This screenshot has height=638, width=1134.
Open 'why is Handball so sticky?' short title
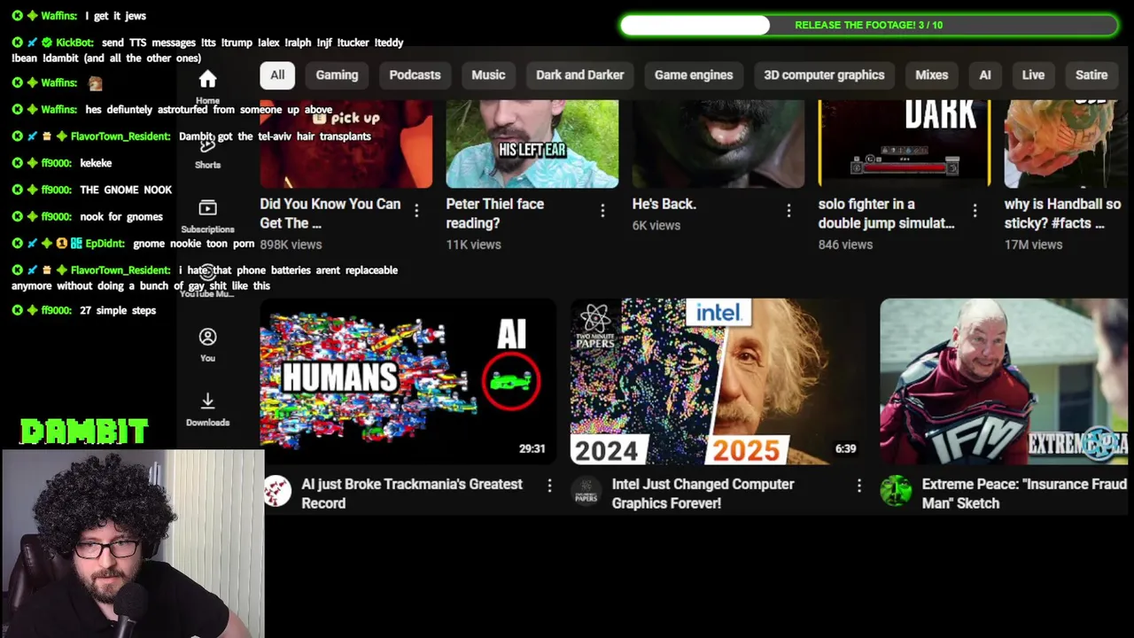pyautogui.click(x=1062, y=214)
